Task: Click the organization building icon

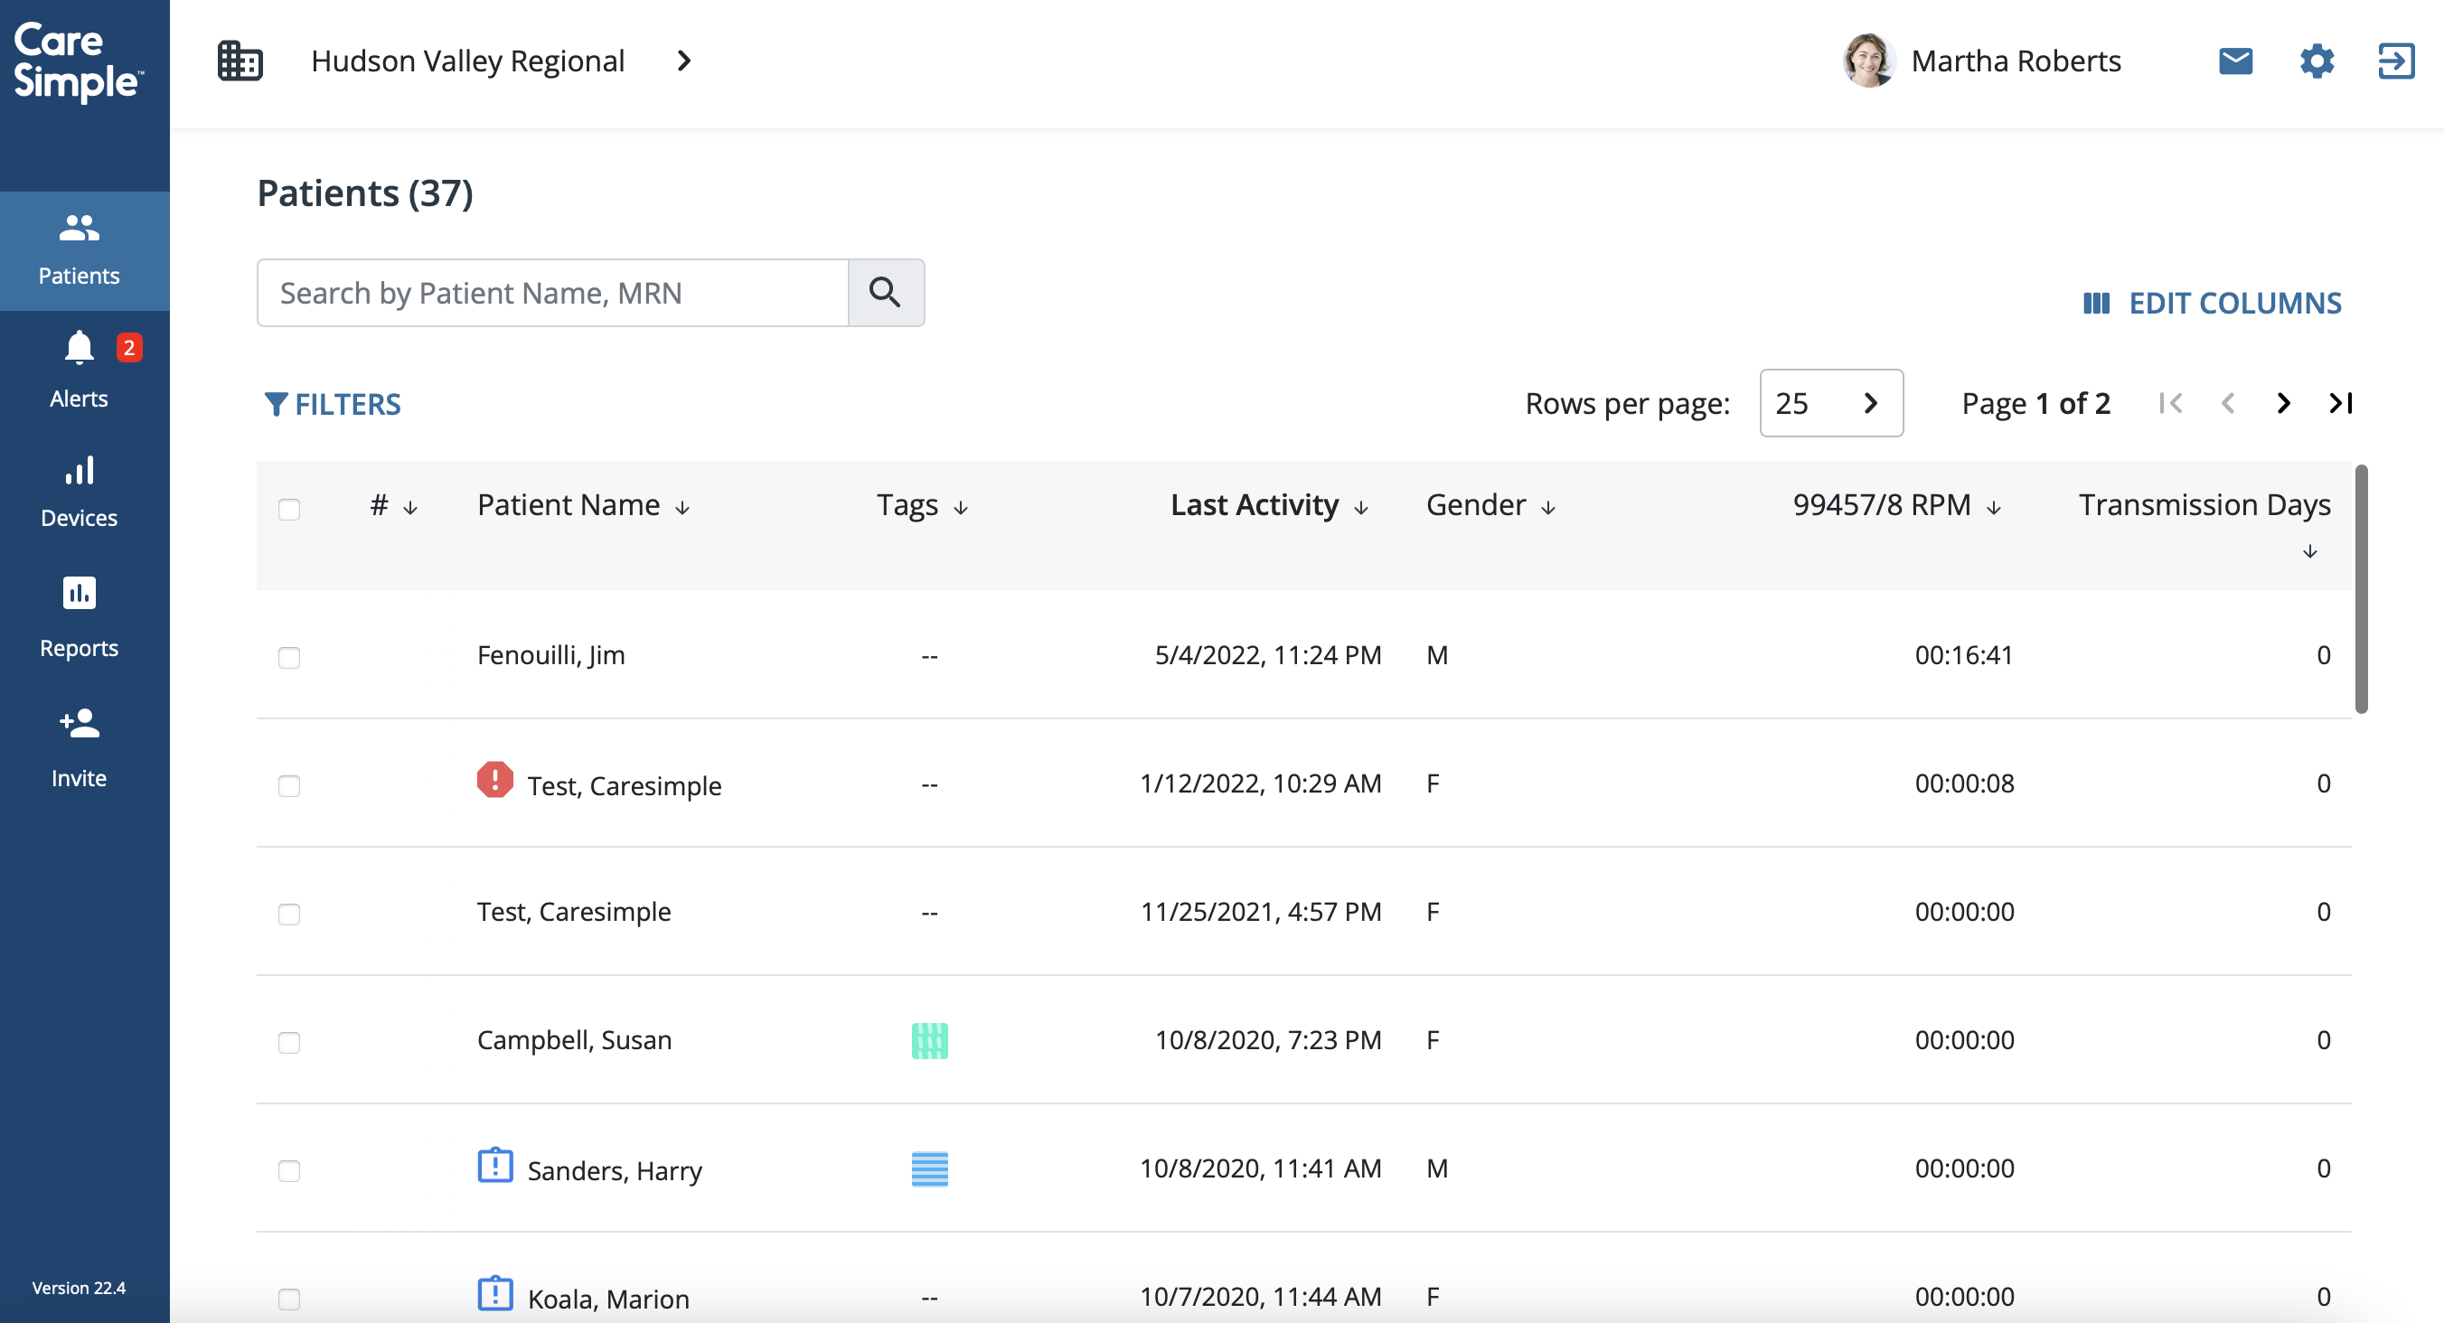Action: click(x=240, y=61)
